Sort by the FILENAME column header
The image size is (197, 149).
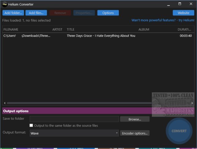11,30
